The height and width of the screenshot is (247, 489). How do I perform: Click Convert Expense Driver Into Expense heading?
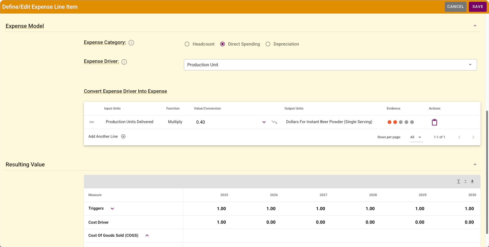coord(125,91)
